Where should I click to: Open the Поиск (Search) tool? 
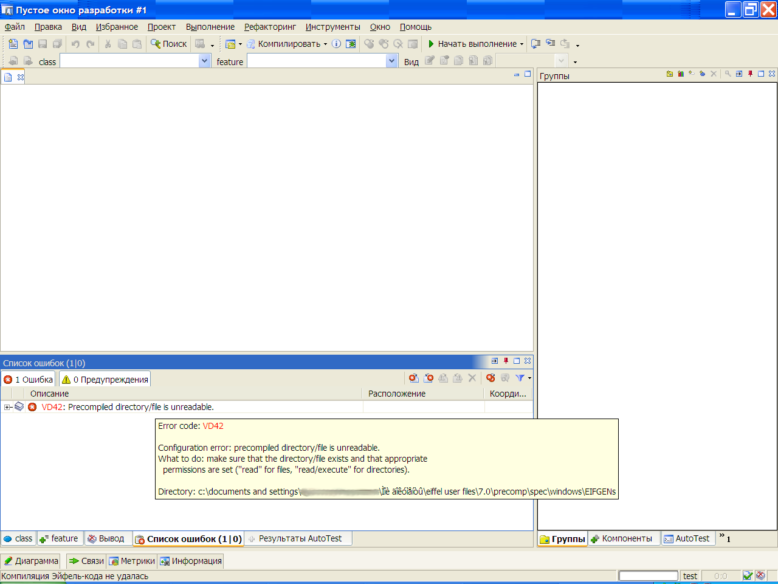tap(168, 44)
